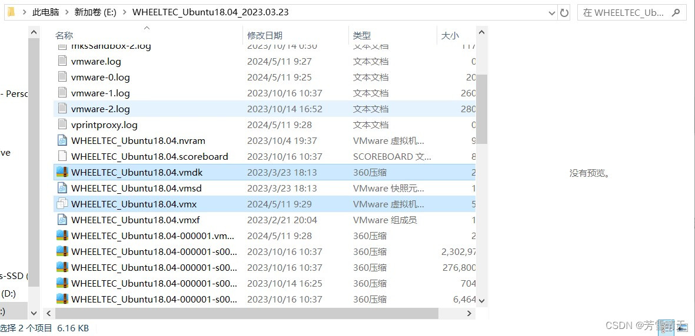Click the WHEELTEC_Ubuntu18.04.vmx file icon
The image size is (695, 336).
coord(62,204)
